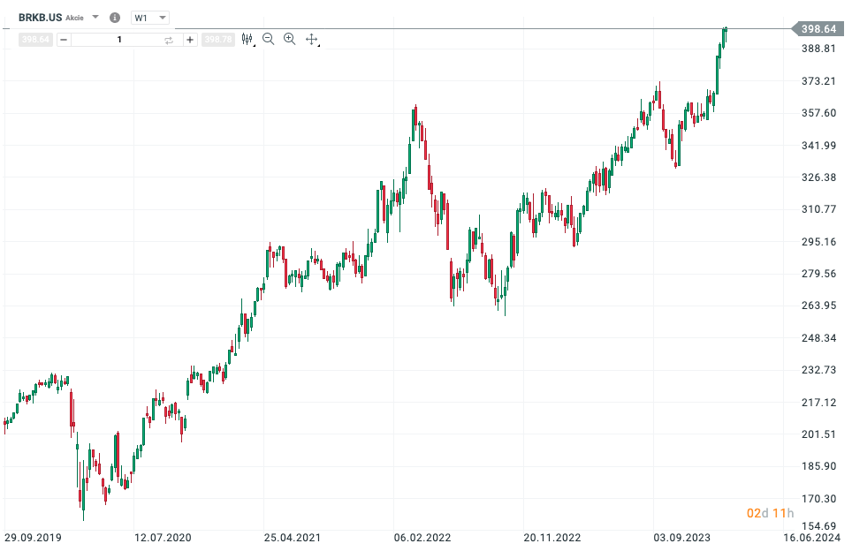This screenshot has height=551, width=852.
Task: Click the candle countdown timer 02d 11h
Action: 770,513
